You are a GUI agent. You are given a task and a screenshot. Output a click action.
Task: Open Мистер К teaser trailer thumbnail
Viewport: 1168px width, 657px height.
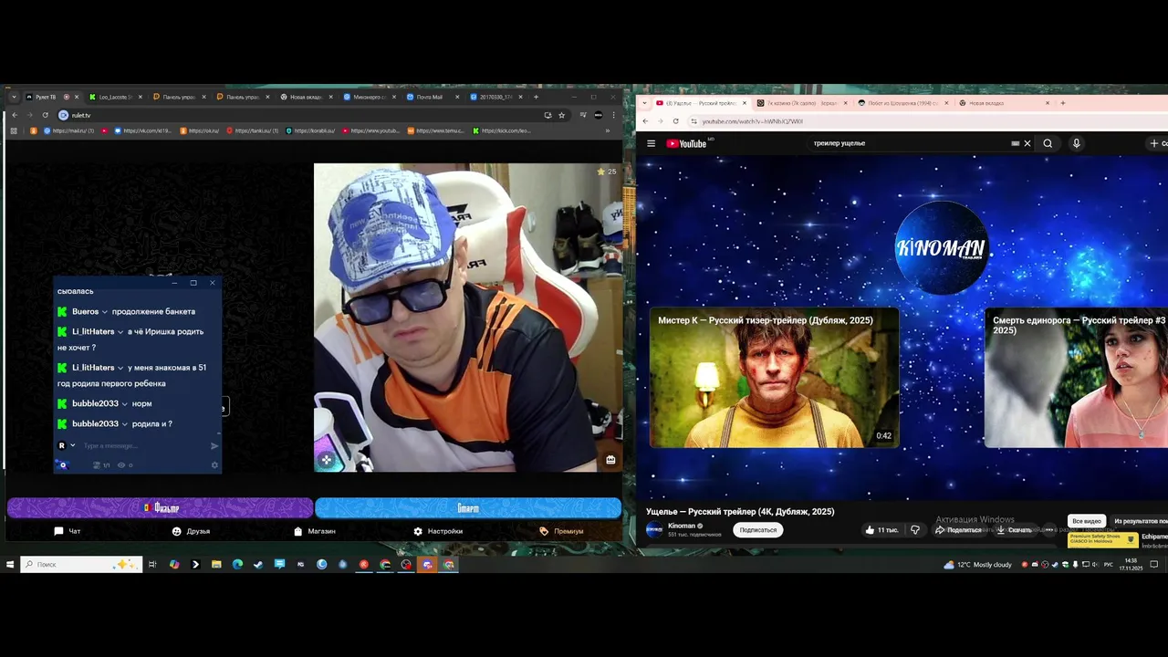pyautogui.click(x=774, y=378)
